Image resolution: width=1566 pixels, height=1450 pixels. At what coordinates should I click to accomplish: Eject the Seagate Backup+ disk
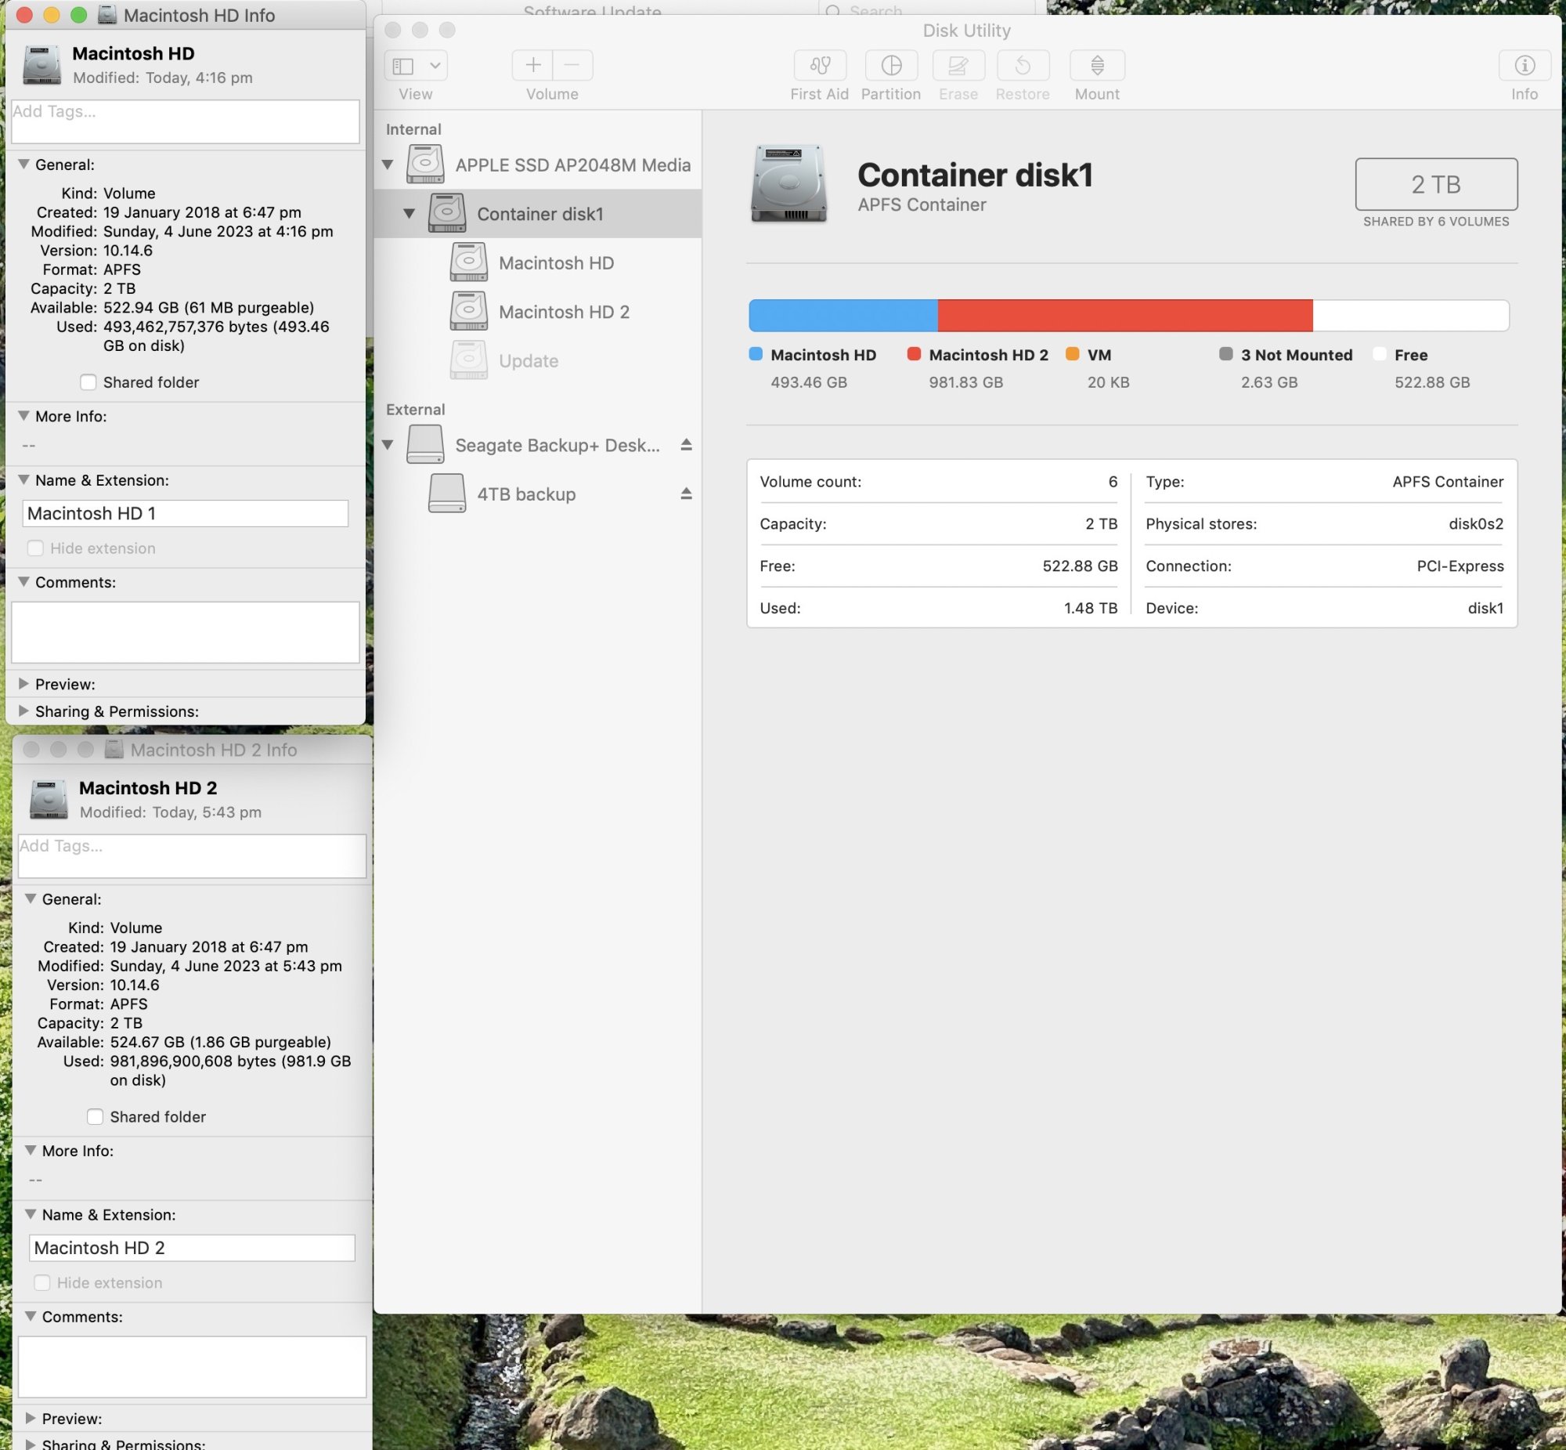tap(686, 445)
